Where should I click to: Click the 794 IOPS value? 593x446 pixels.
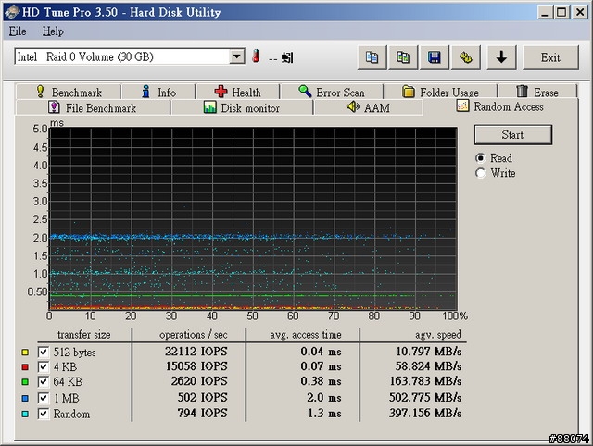tap(203, 413)
